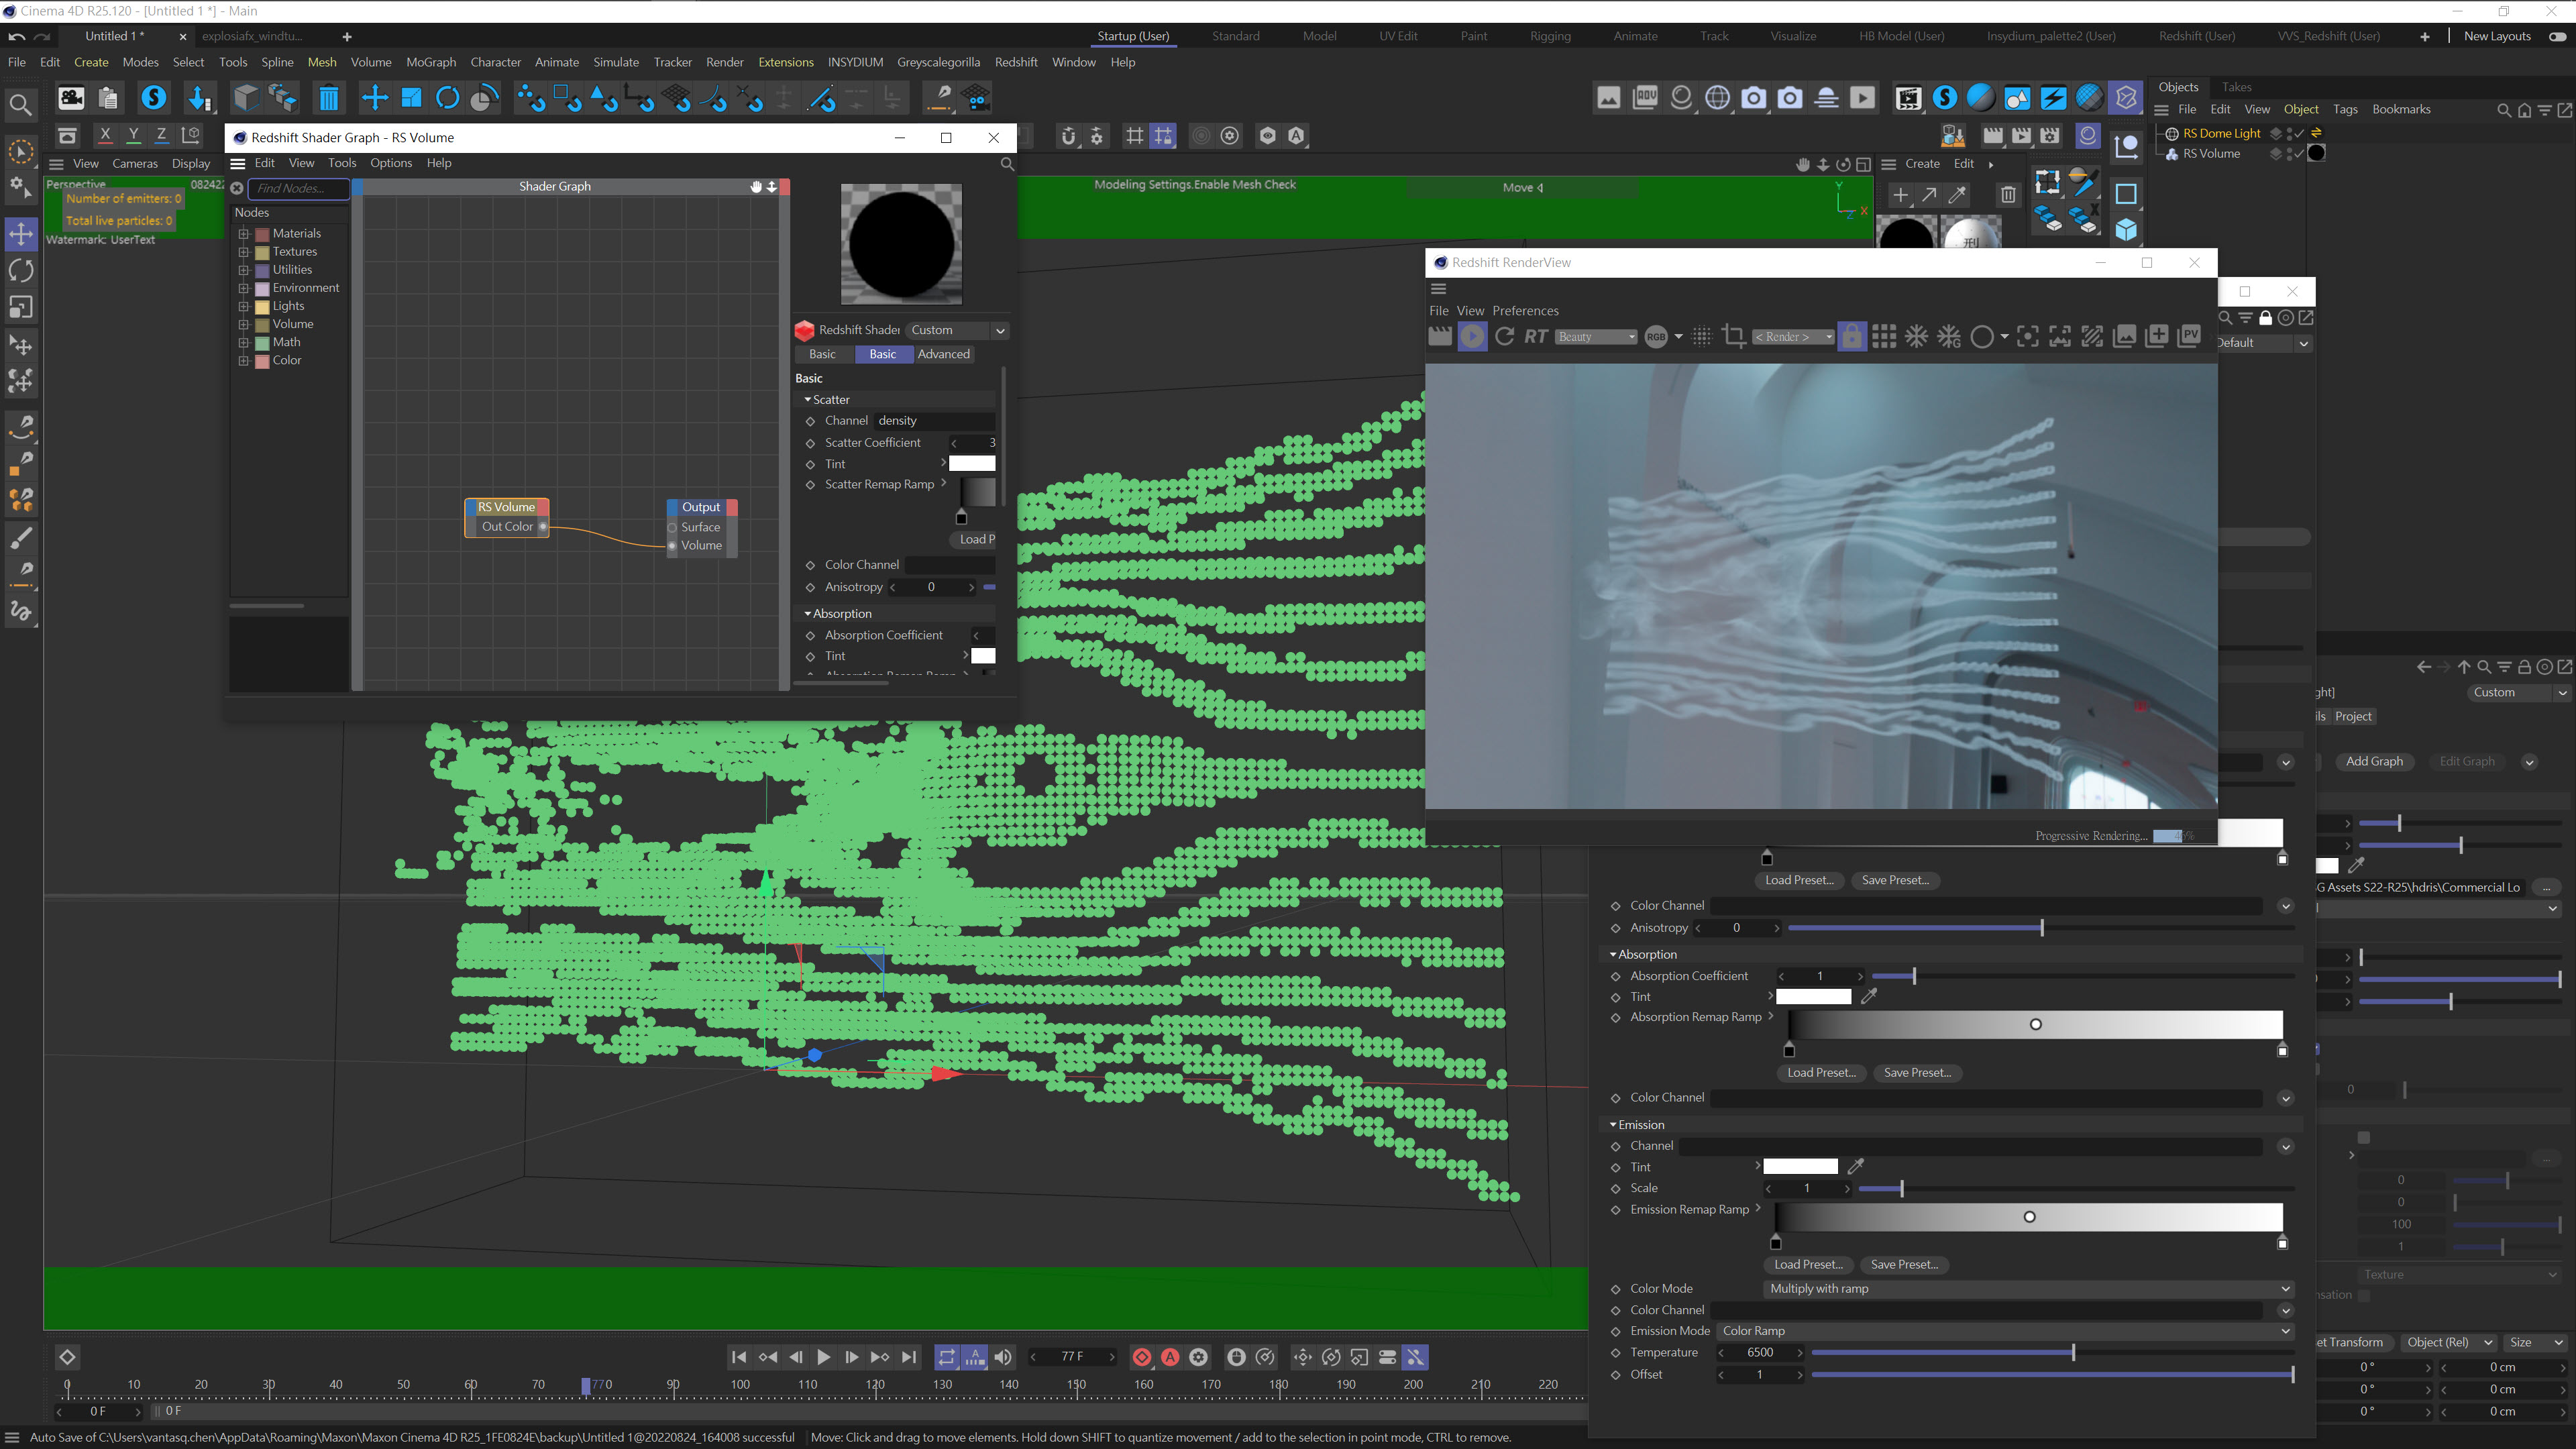Click the RenderView refresh render icon
2576x1449 pixels.
point(1504,337)
